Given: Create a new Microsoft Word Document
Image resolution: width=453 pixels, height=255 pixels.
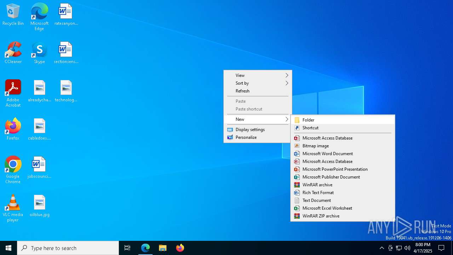Looking at the screenshot, I should (x=343, y=154).
